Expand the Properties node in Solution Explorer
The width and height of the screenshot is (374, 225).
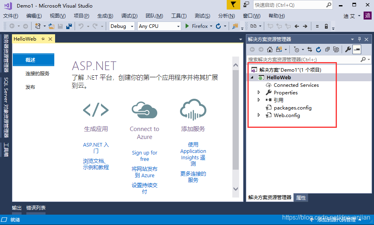259,92
